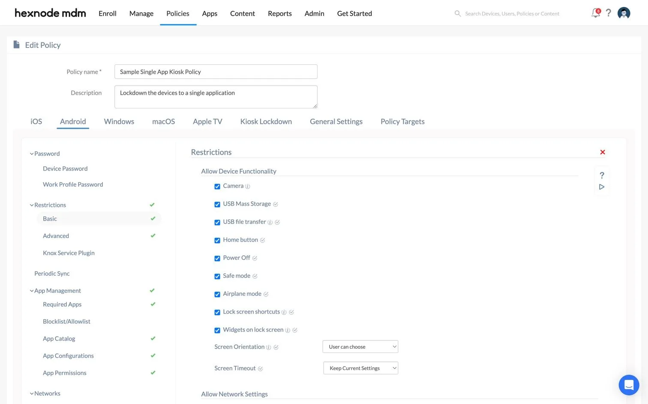
Task: Open Periodic Sync settings
Action: point(52,273)
